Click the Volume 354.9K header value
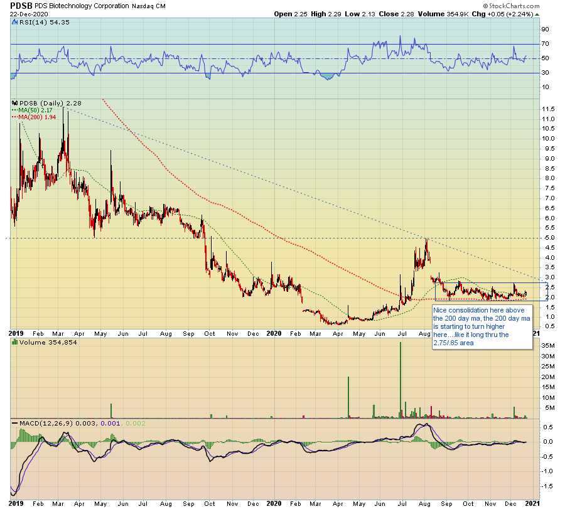Image resolution: width=565 pixels, height=509 pixels. point(443,14)
